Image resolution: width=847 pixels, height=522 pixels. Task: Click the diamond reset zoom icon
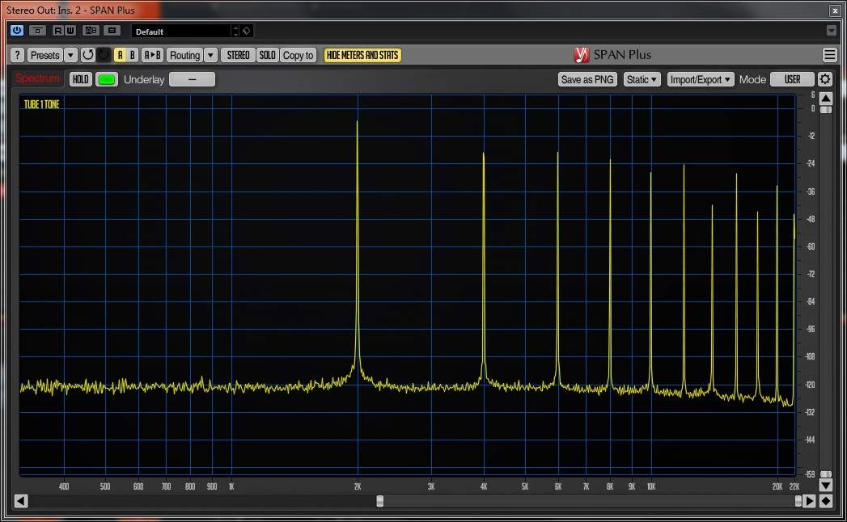click(x=825, y=501)
